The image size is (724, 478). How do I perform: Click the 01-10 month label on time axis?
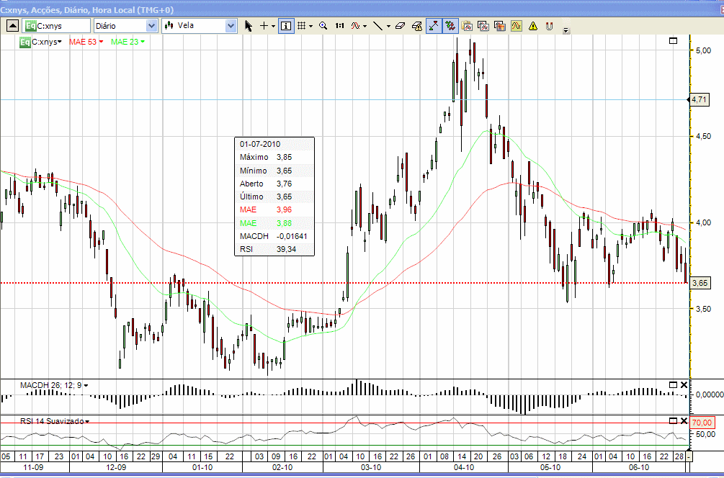tap(202, 467)
